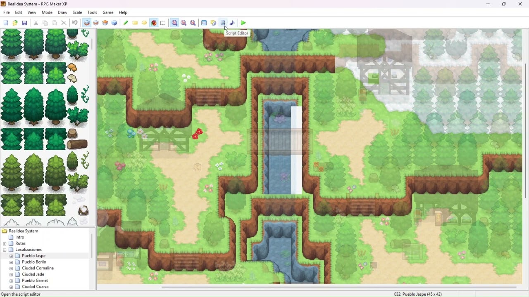Click the Copy toolbar icon

click(45, 23)
